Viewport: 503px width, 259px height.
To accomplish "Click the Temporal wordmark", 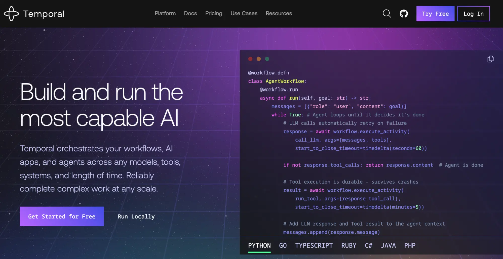I will click(44, 14).
